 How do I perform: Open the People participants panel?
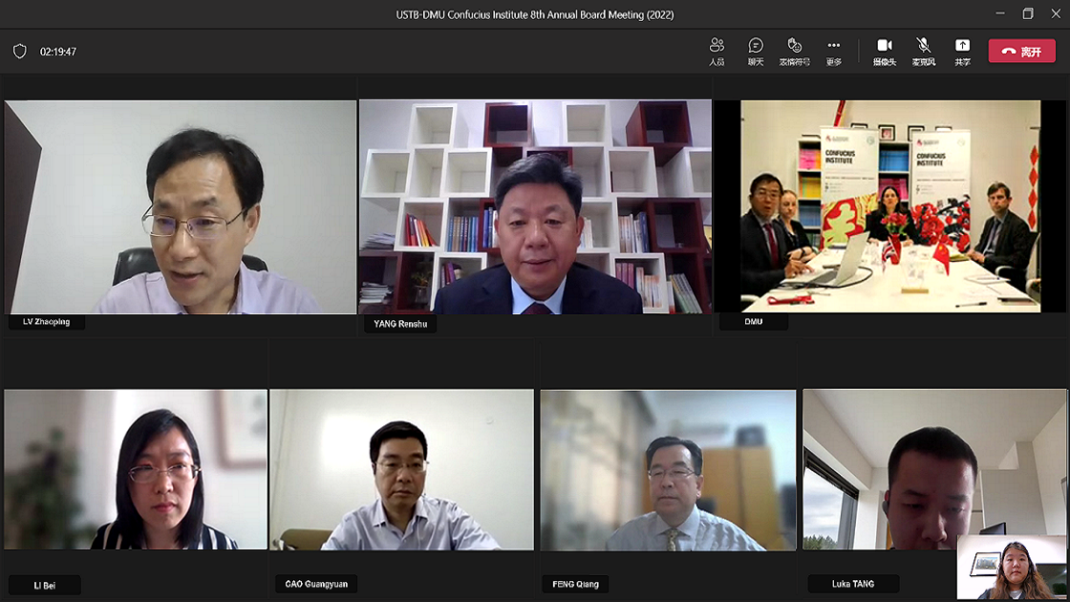click(x=717, y=52)
